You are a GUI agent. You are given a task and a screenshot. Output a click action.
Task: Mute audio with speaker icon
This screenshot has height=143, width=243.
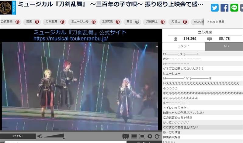[40, 136]
